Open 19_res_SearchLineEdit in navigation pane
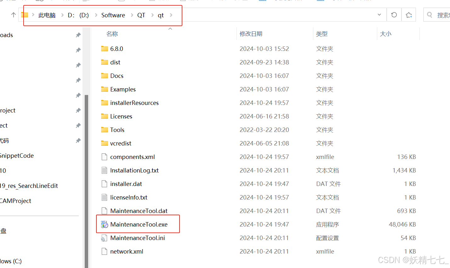The width and height of the screenshot is (450, 268). (29, 186)
